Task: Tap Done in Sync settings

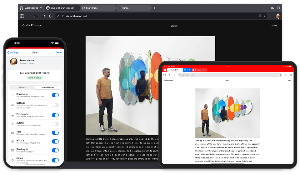Action: coord(58,52)
